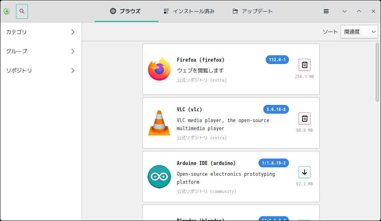Viewport: 381px width, 221px height.
Task: Expand the グループ sidebar entry
Action: tap(41, 51)
